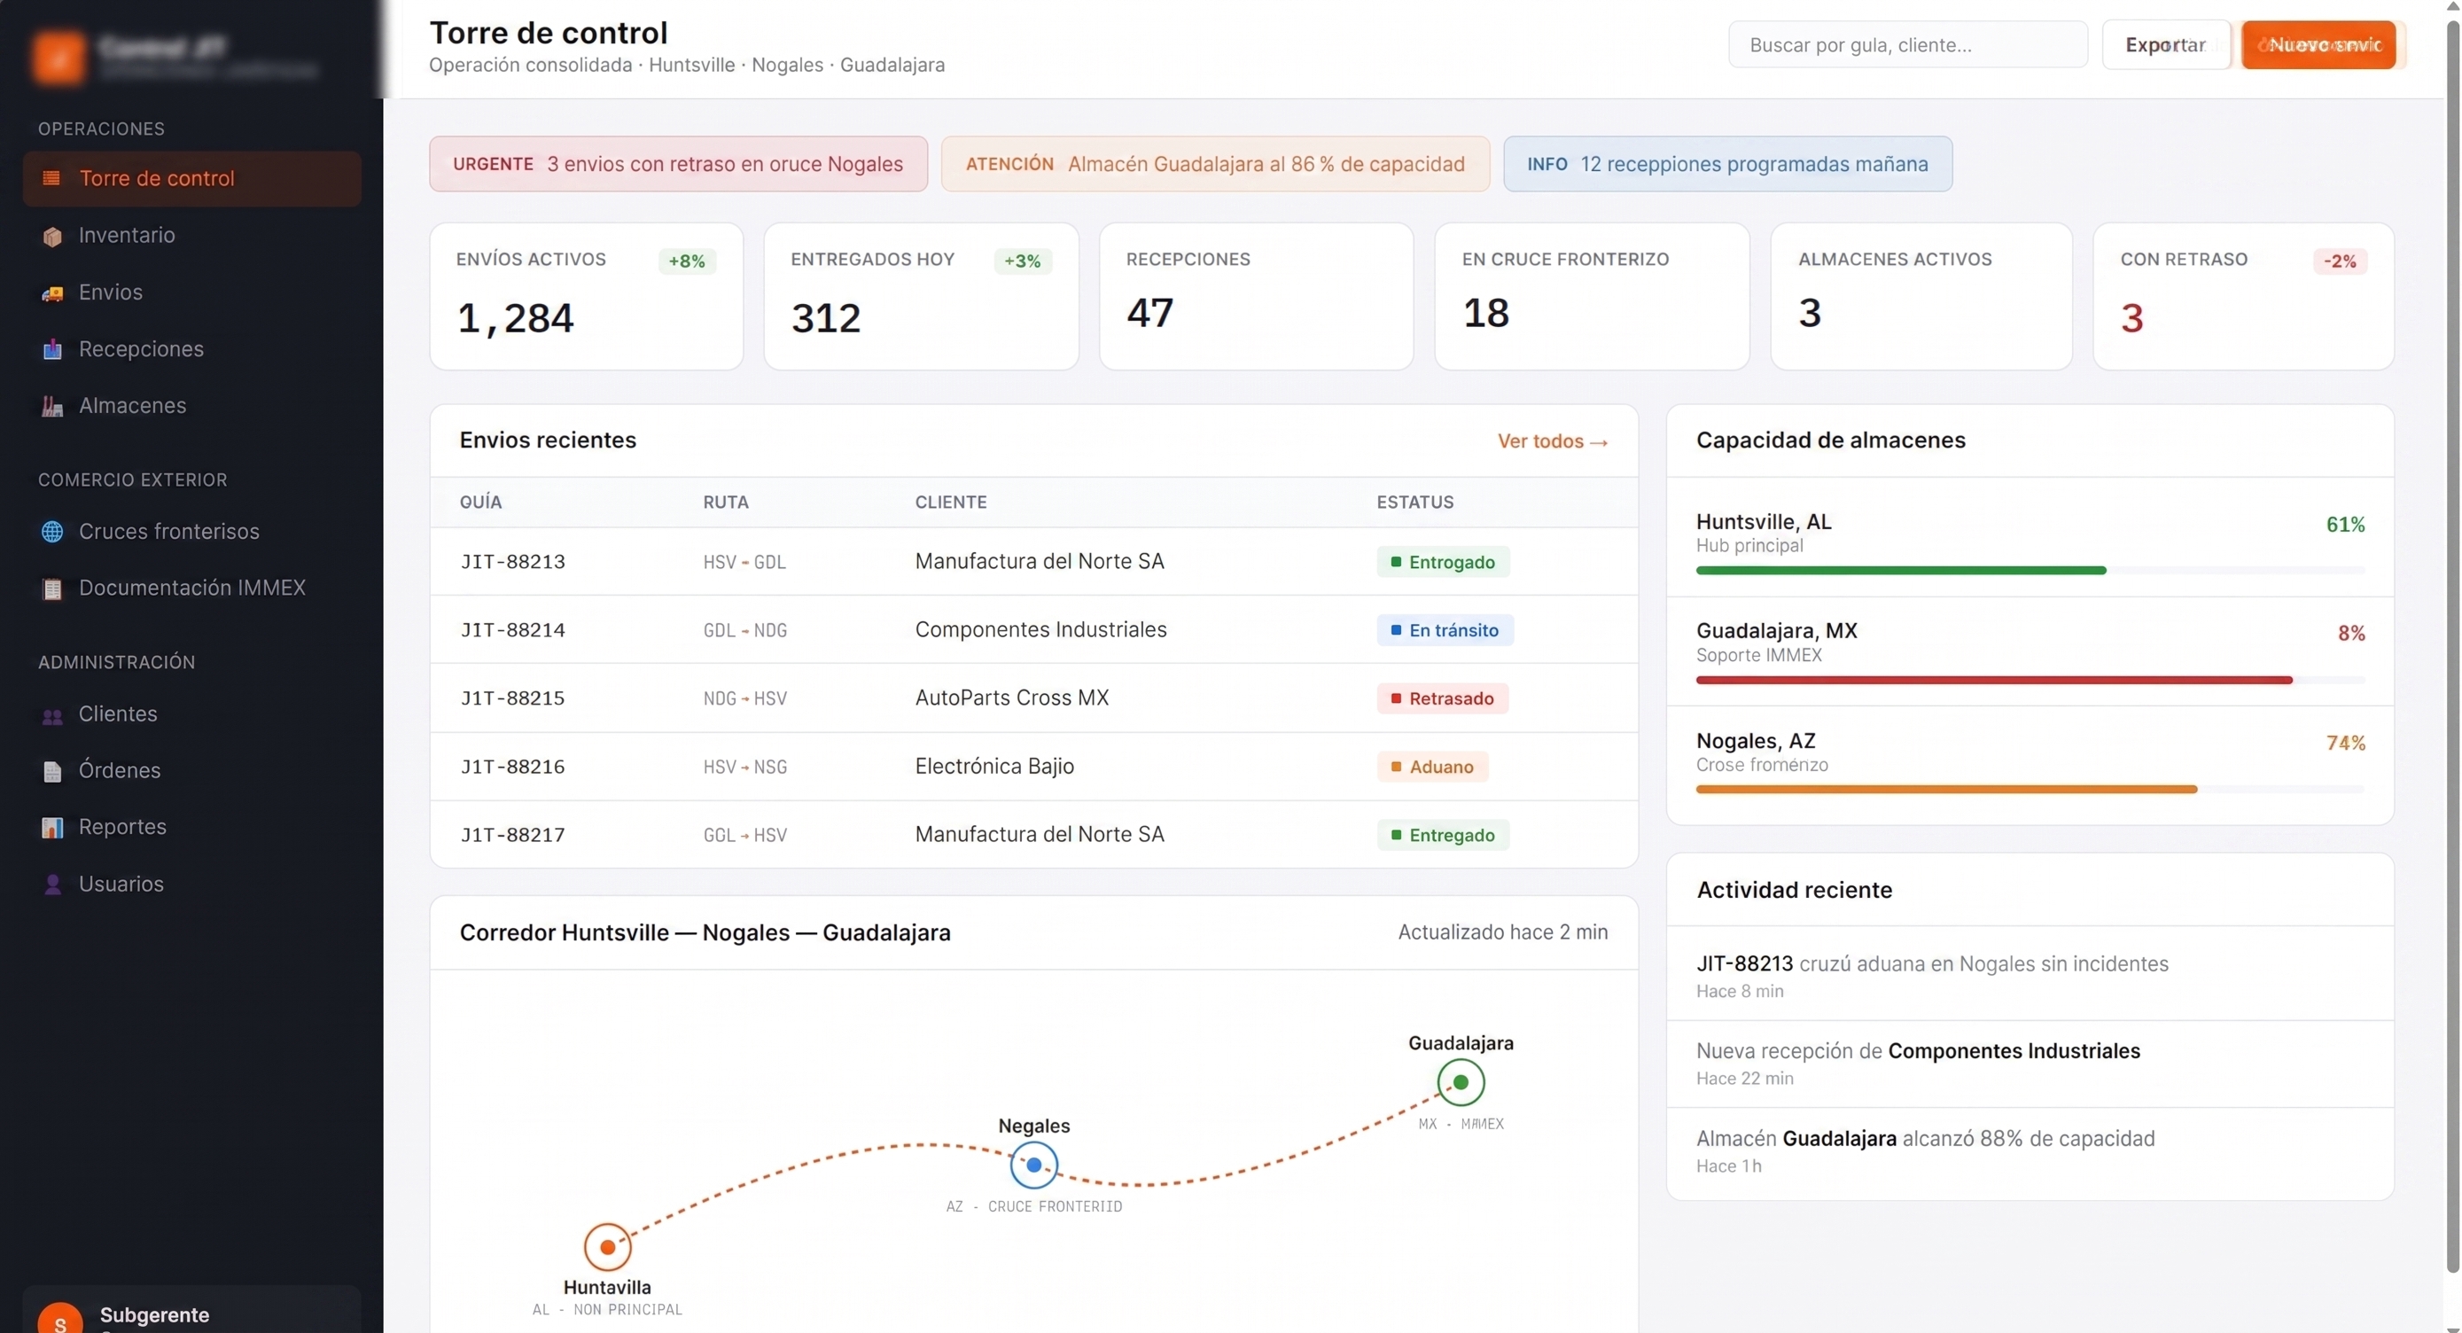
Task: Click the Huntsville, AL capacity bar
Action: 2030,571
